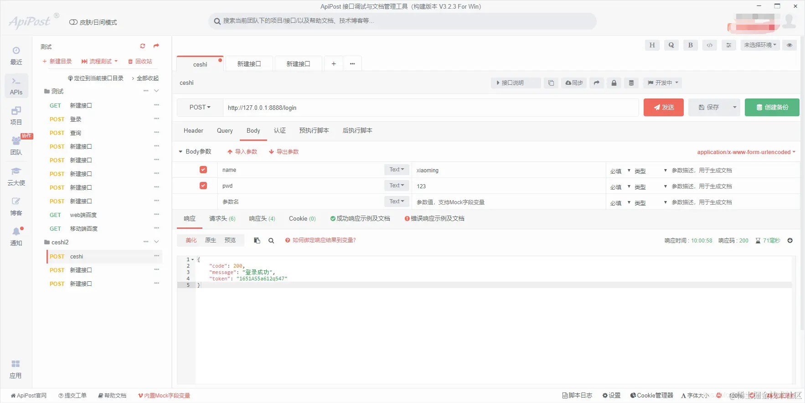Click the 创建备份 create backup button
Screen dimensions: 805x403
[x=772, y=108]
